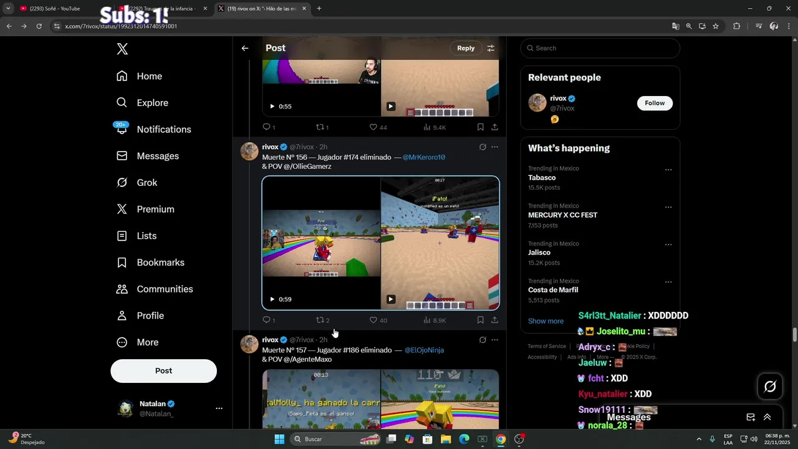The width and height of the screenshot is (798, 449).
Task: Open more options on Muerte 157 post
Action: pyautogui.click(x=494, y=340)
